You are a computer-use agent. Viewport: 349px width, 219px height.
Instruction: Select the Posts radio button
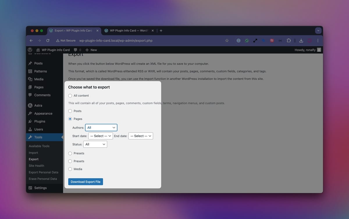[70, 111]
